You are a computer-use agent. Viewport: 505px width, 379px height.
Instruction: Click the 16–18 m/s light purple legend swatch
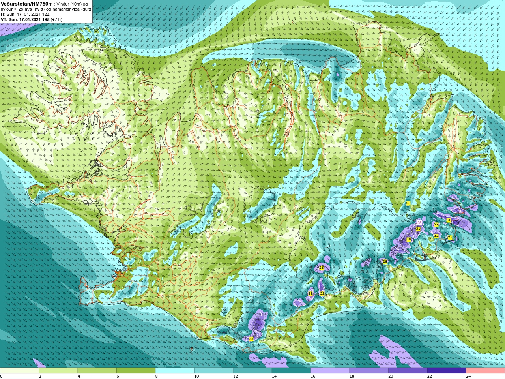click(330, 371)
